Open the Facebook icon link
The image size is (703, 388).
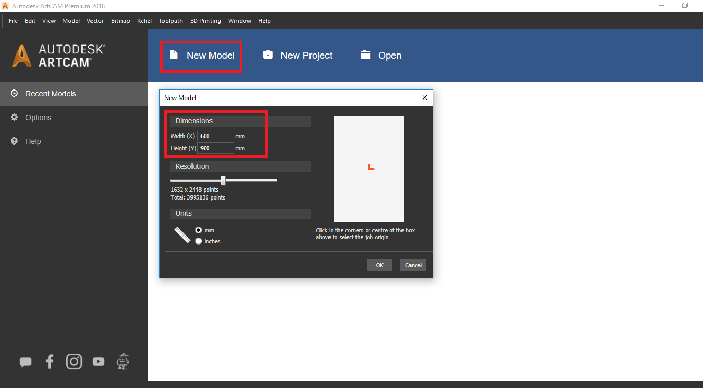coord(50,362)
